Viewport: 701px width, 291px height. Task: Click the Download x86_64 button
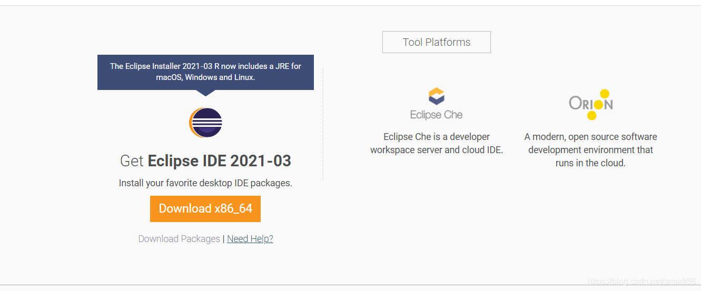205,209
